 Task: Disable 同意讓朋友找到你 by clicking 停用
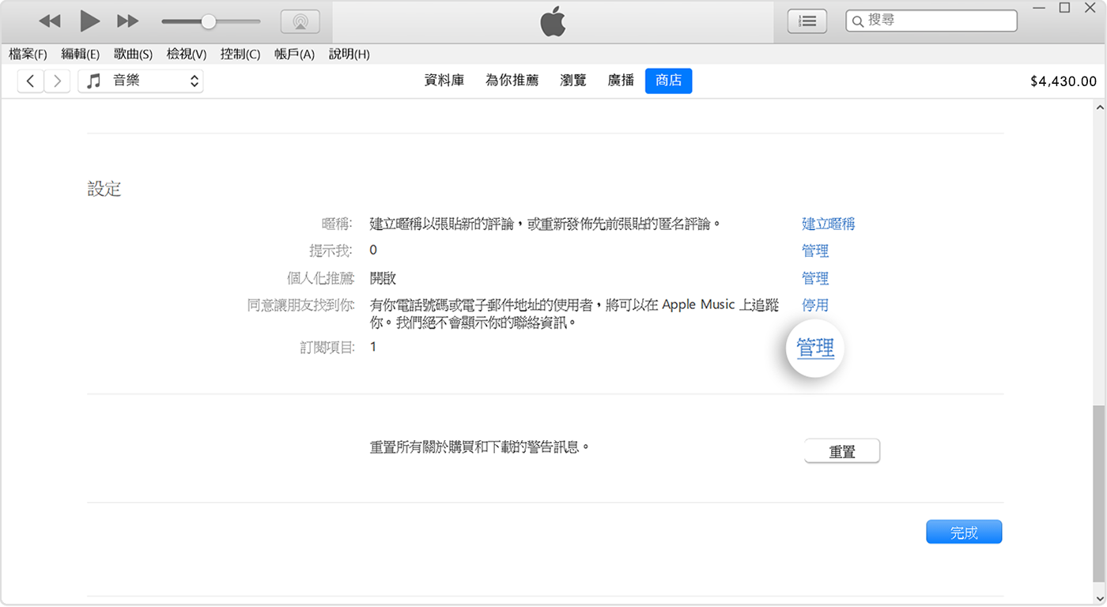tap(815, 304)
